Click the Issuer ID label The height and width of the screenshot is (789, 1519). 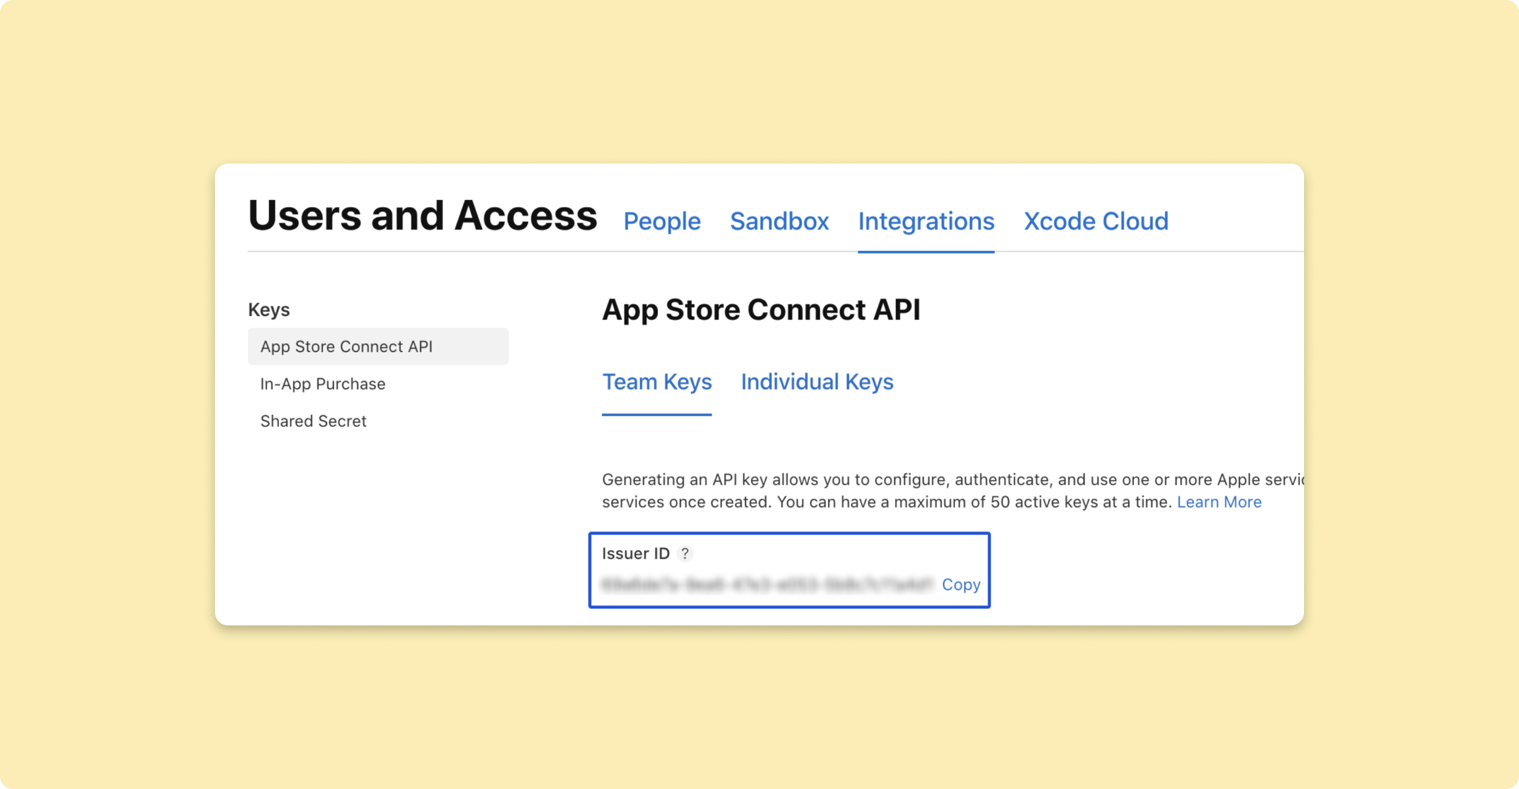[x=636, y=553]
